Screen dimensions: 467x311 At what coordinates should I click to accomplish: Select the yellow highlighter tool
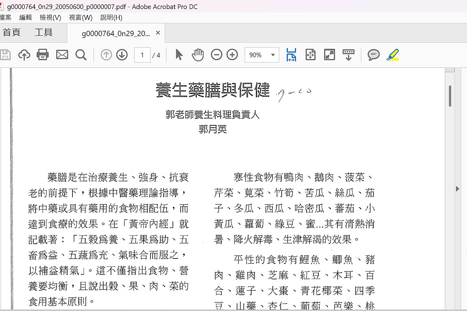[x=393, y=55]
